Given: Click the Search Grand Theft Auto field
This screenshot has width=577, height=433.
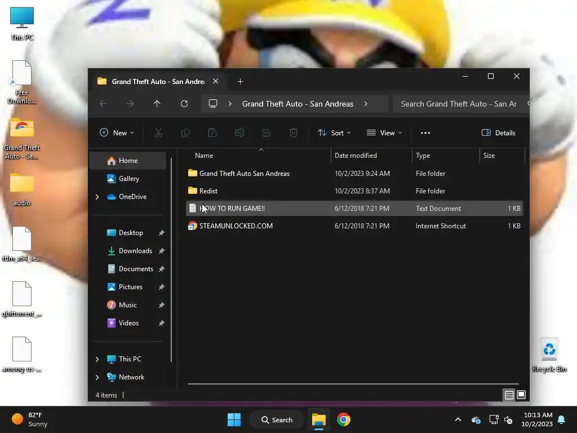Looking at the screenshot, I should click(x=461, y=104).
